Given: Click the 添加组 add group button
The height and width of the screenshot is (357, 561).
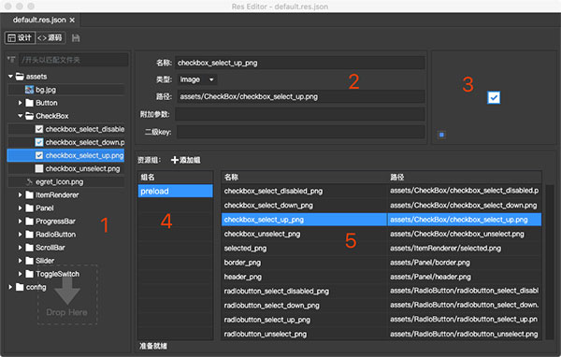Looking at the screenshot, I should pos(185,160).
